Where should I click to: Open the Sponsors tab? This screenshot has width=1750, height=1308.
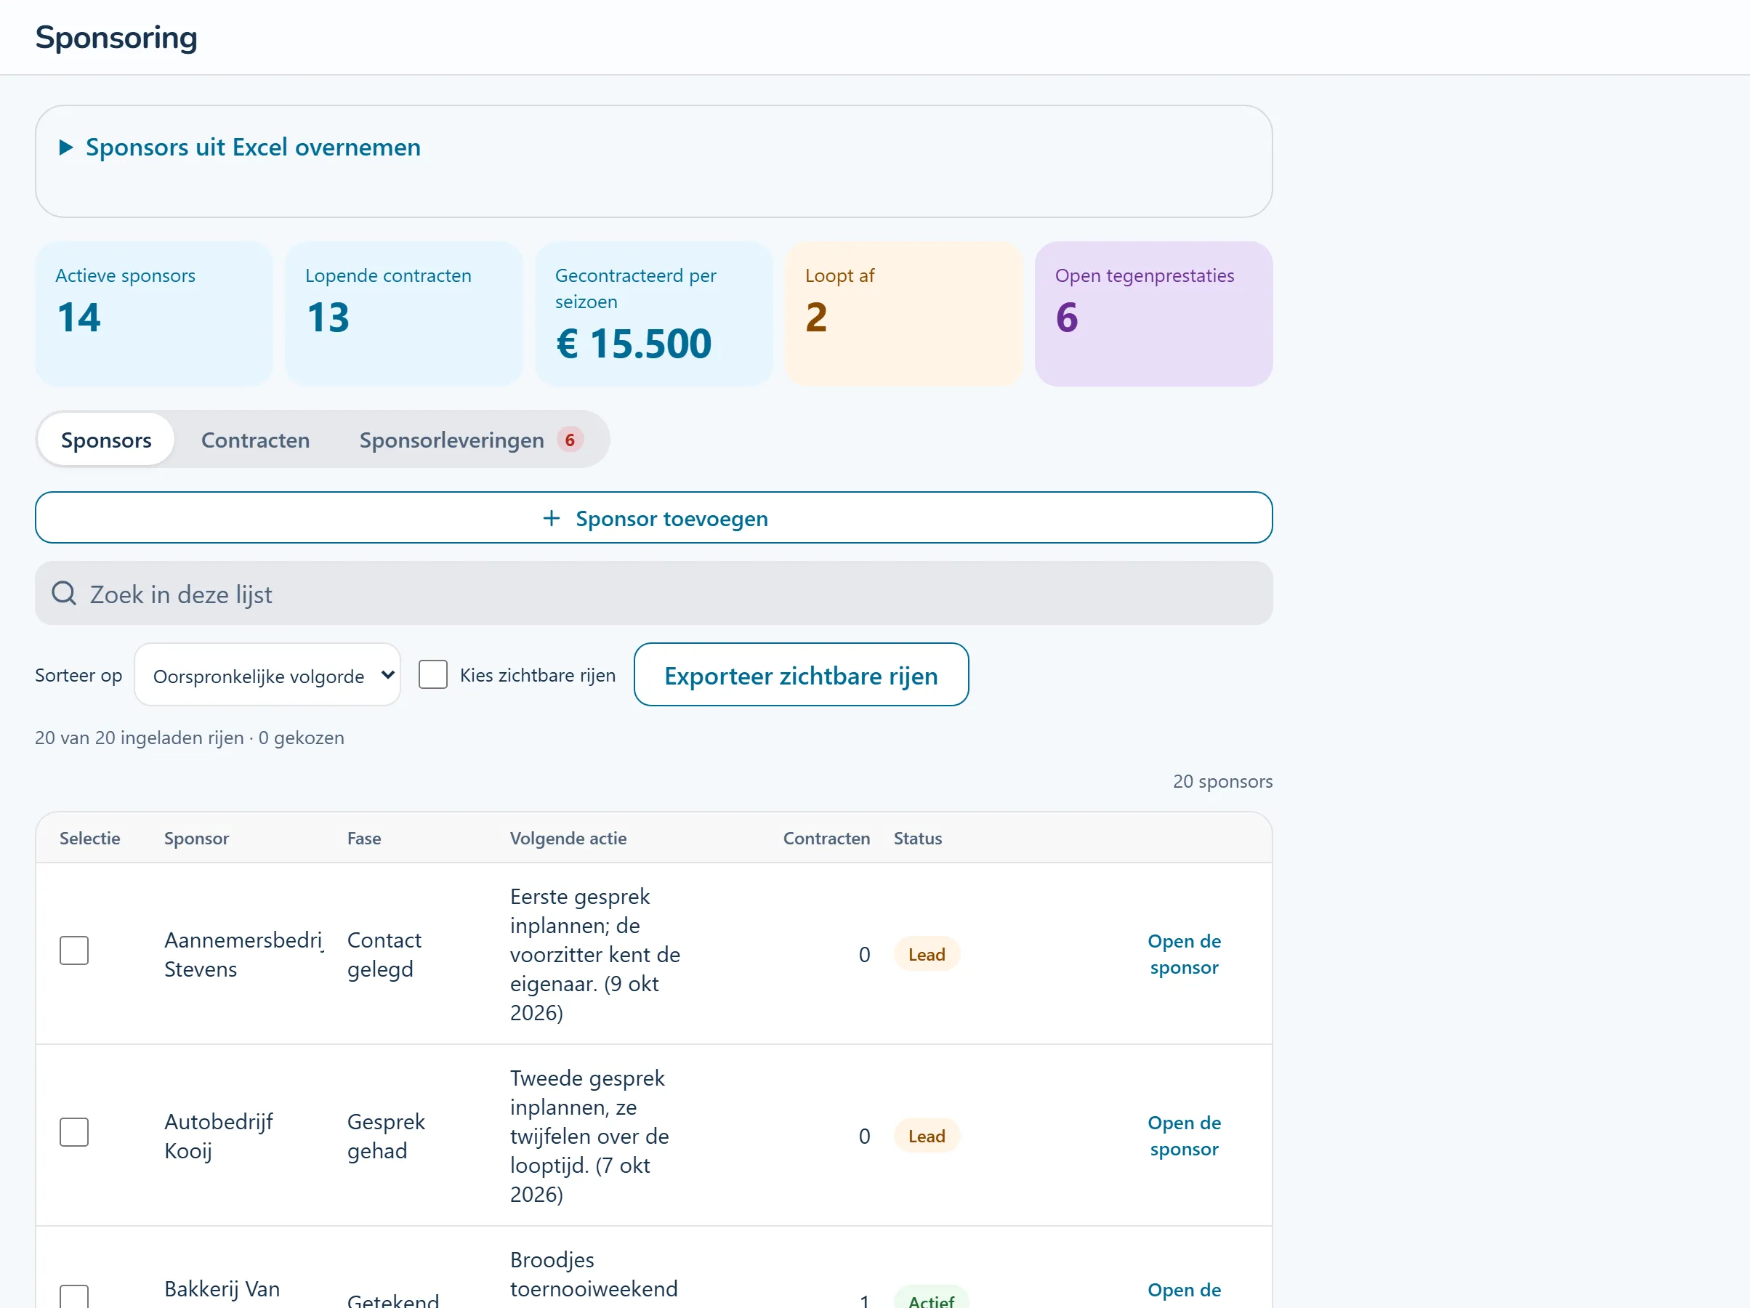coord(106,440)
